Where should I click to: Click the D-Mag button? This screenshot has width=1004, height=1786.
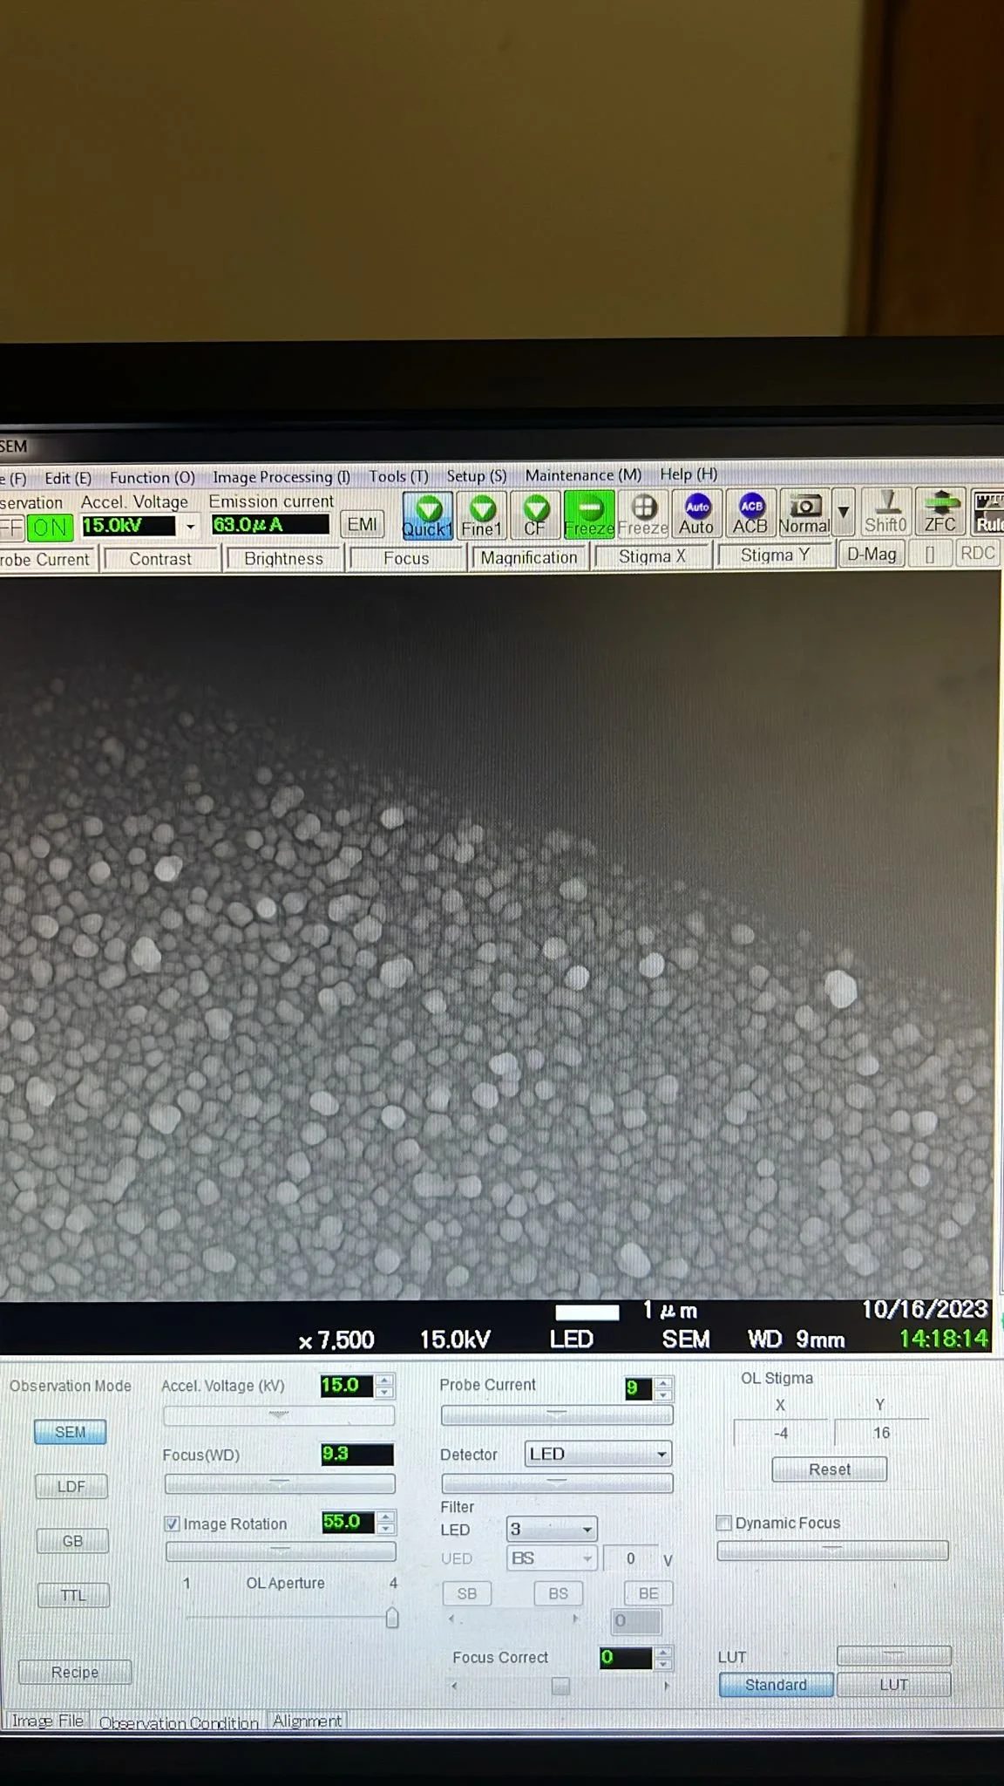(x=872, y=554)
